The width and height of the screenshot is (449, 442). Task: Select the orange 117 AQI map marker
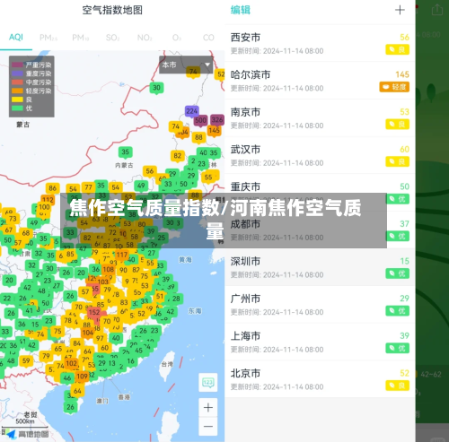pos(122,256)
